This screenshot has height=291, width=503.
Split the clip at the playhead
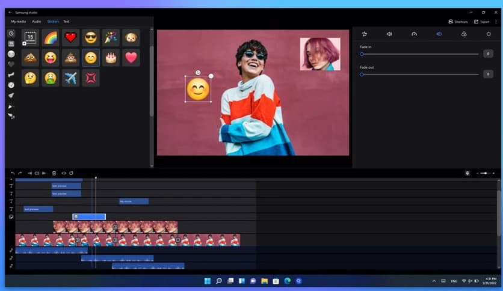[37, 173]
